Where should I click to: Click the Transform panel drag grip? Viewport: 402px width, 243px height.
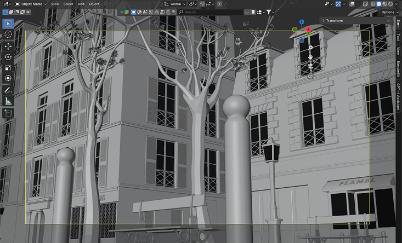(x=389, y=21)
